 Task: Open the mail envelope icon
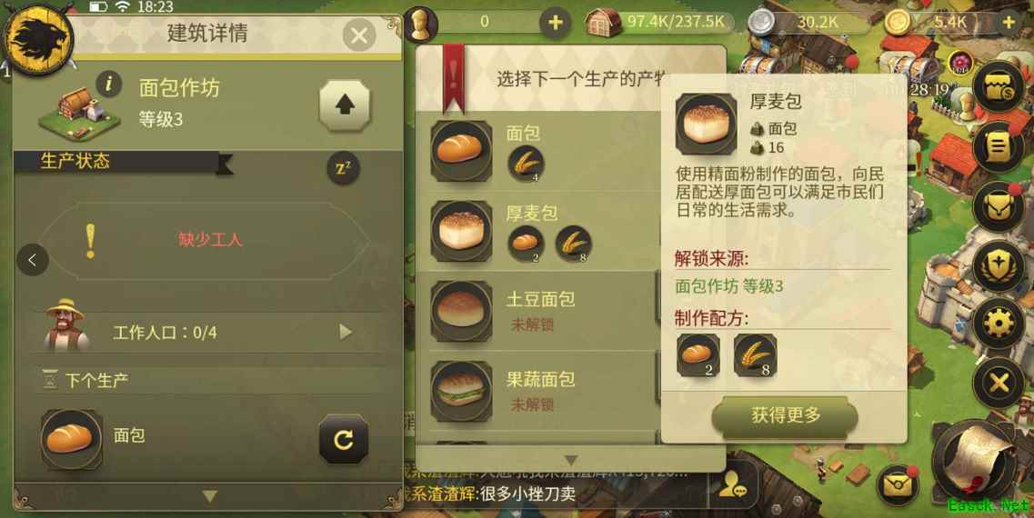(898, 485)
